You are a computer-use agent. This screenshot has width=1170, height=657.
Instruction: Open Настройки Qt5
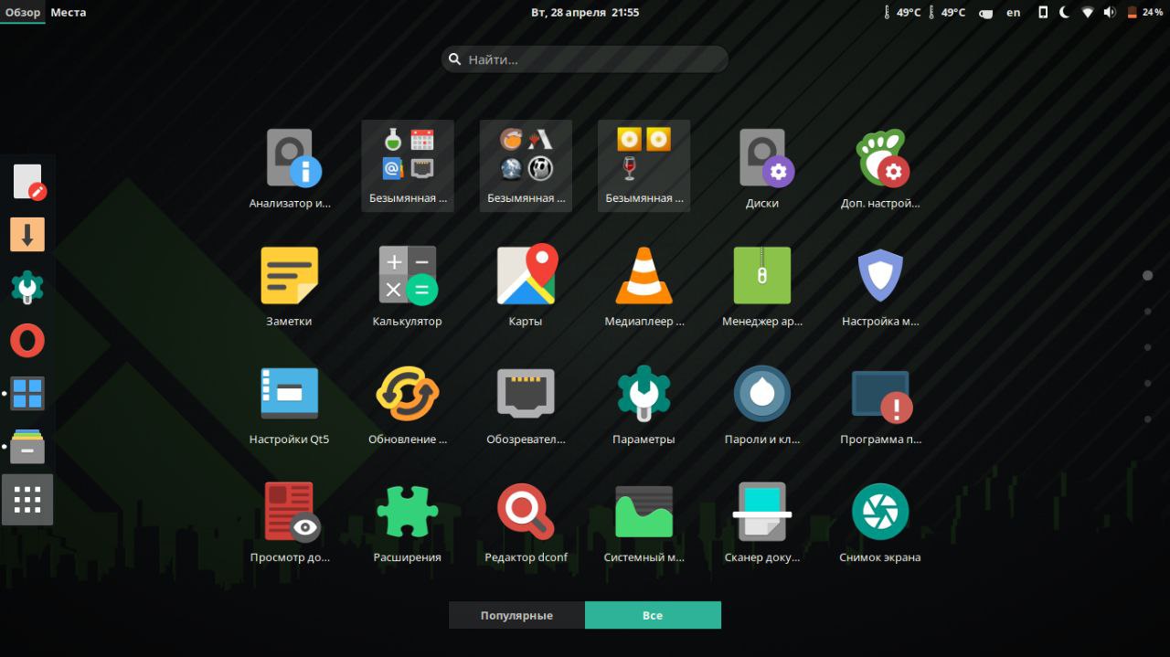coord(289,403)
